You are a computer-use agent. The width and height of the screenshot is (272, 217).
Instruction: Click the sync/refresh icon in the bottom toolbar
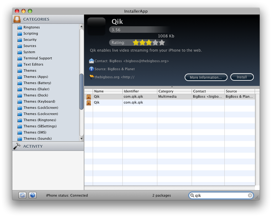pos(22,195)
